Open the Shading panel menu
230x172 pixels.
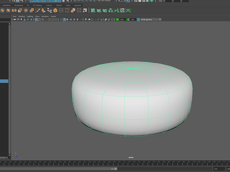[x=22, y=16]
